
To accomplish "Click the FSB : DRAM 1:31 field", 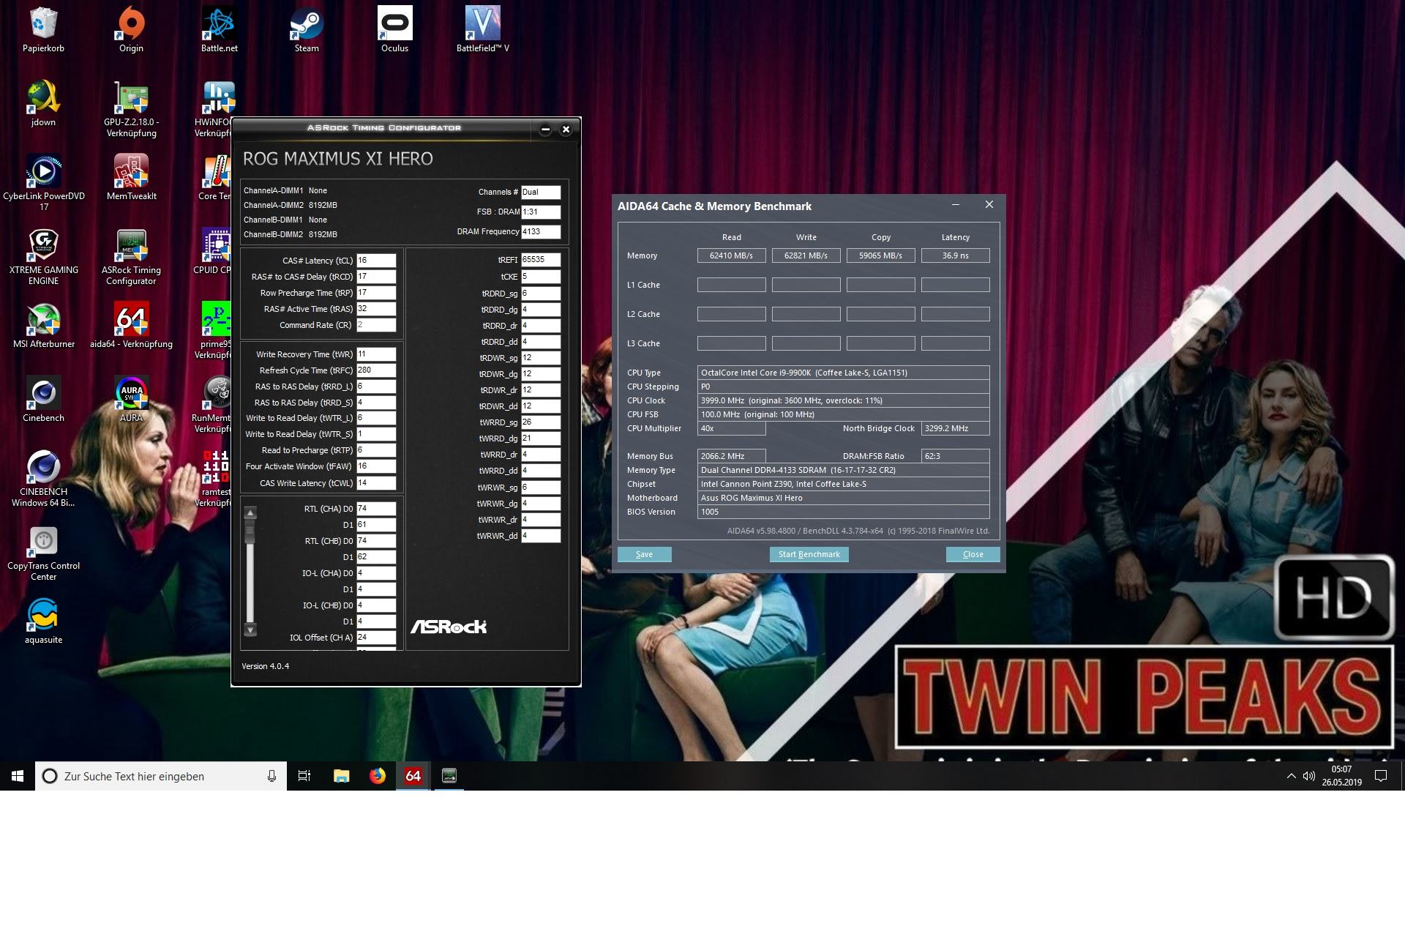I will pyautogui.click(x=541, y=212).
